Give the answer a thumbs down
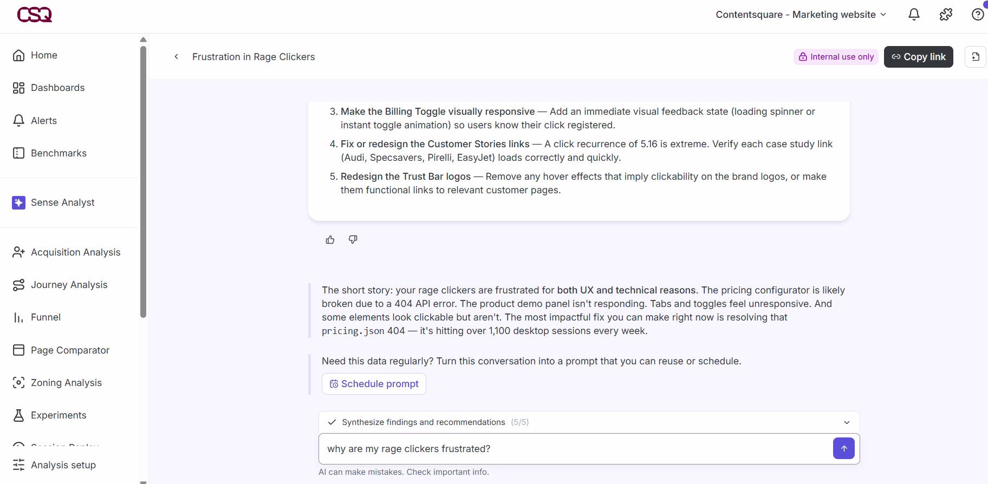988x484 pixels. [353, 239]
